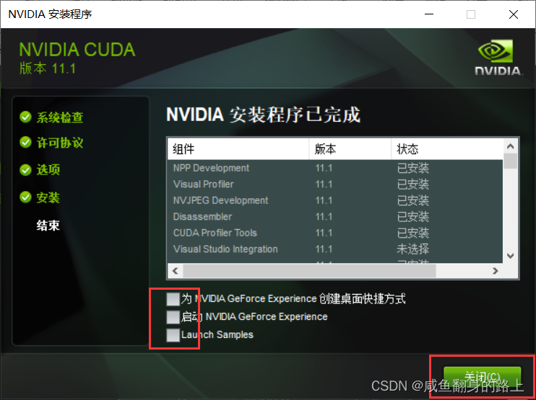Select the NPP Development row
Image resolution: width=536 pixels, height=400 pixels.
[x=335, y=168]
